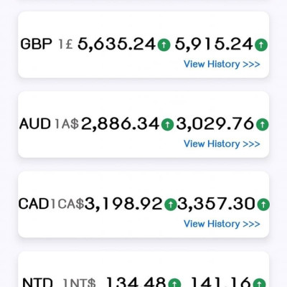Viewport: 287px width, 287px height.
Task: Click the CAD buy rate 3,198.92
Action: point(123,204)
